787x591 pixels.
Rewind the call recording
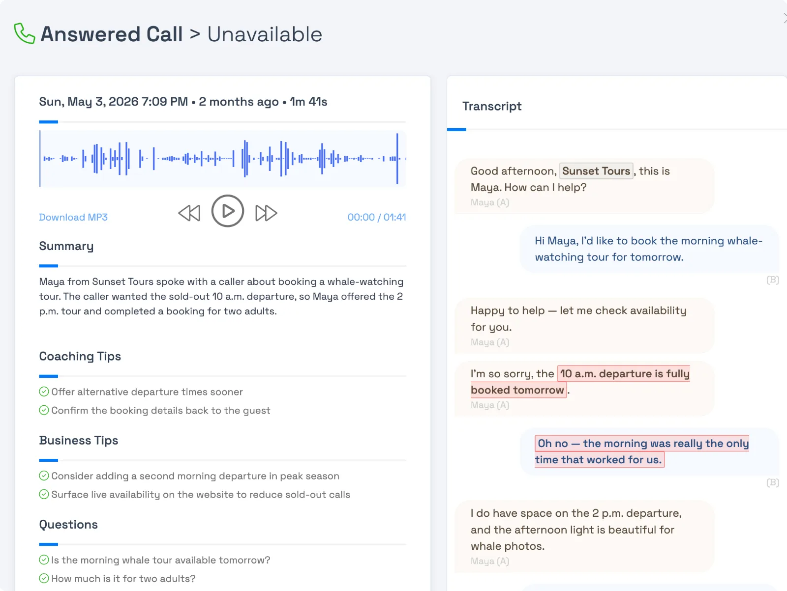[x=189, y=213]
